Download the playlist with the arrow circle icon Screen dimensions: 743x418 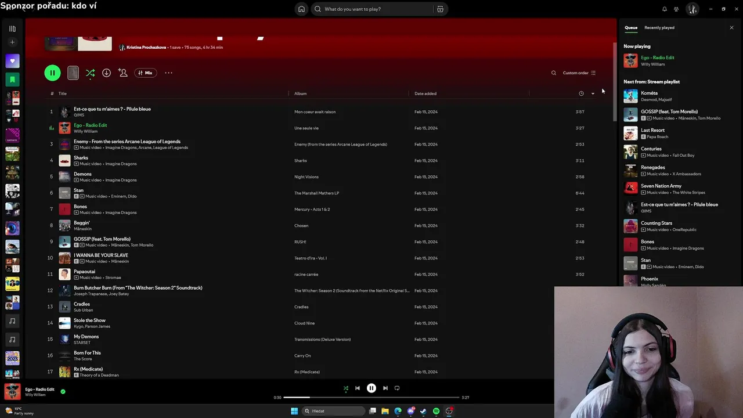point(106,73)
